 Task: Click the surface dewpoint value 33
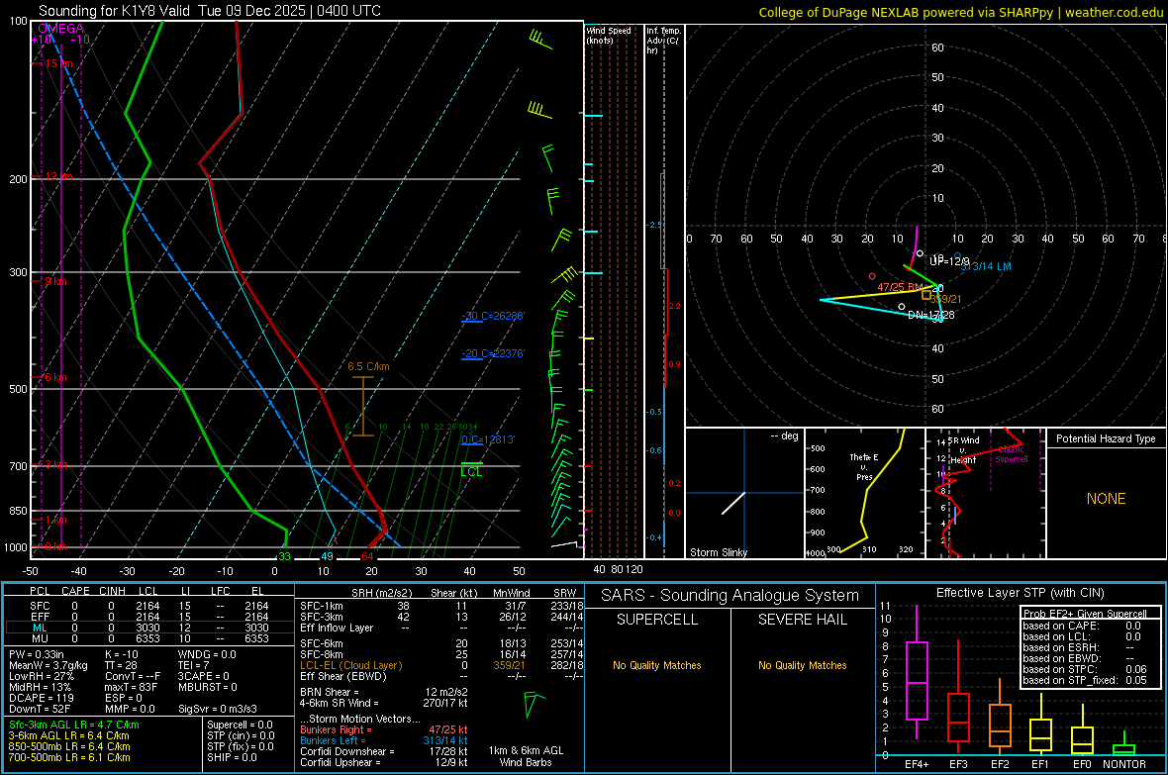pos(284,556)
